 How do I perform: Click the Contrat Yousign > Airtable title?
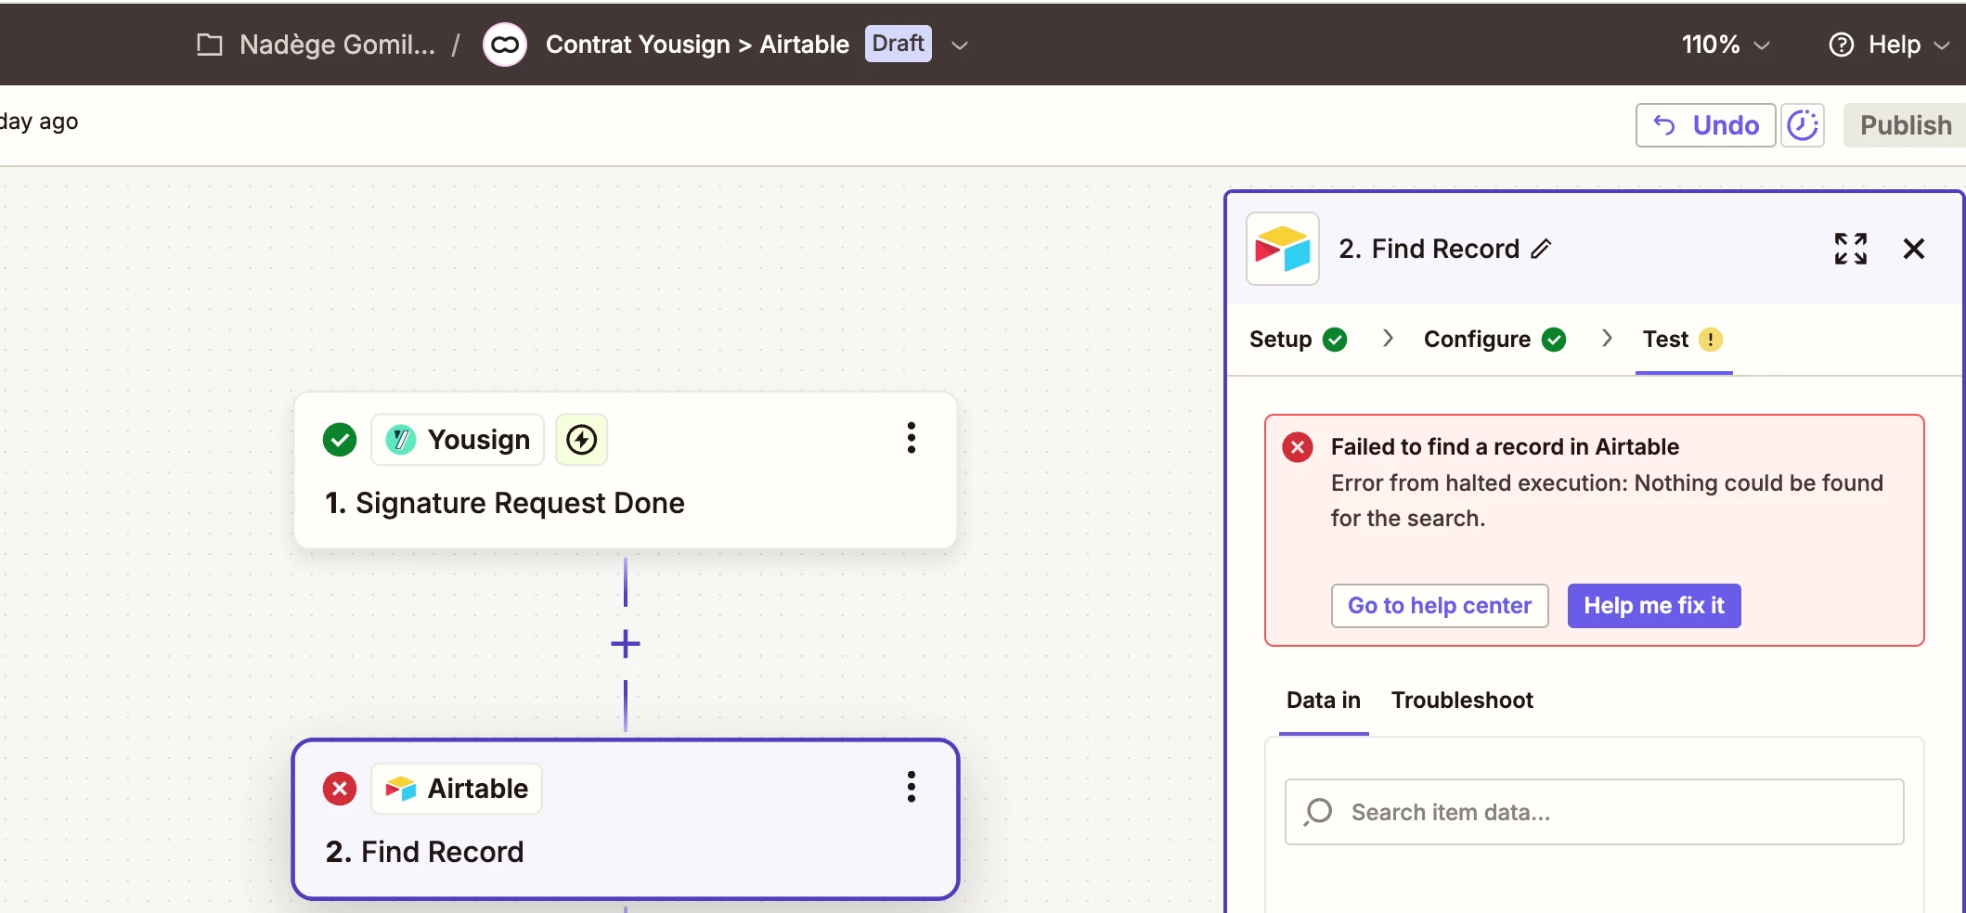tap(697, 45)
